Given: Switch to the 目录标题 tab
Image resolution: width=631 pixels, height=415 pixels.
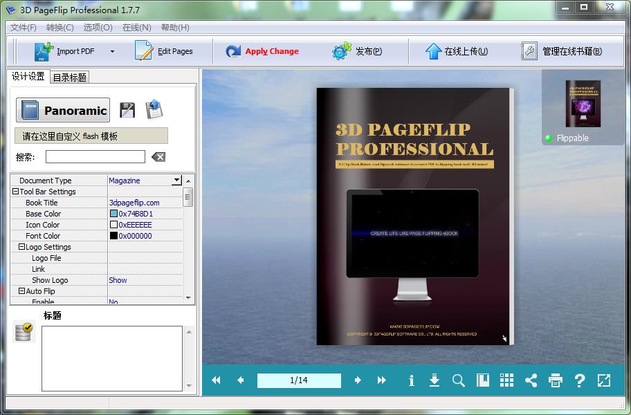Looking at the screenshot, I should click(x=70, y=77).
